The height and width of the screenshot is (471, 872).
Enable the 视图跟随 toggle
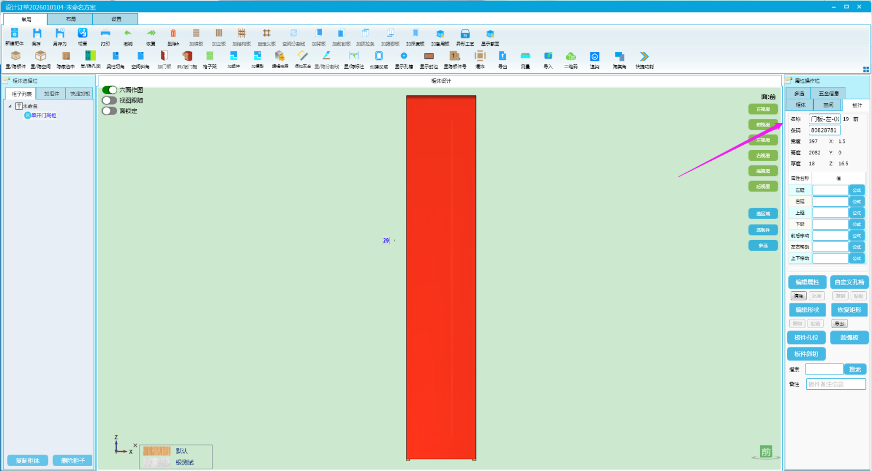[110, 100]
